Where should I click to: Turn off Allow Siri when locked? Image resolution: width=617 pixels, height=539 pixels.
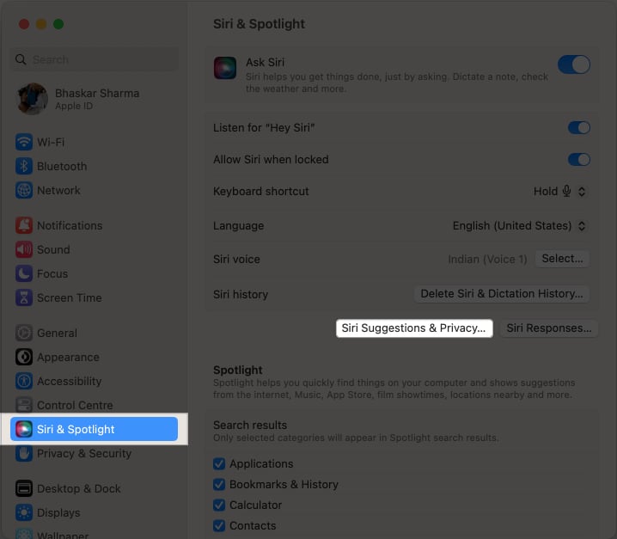[x=579, y=159]
